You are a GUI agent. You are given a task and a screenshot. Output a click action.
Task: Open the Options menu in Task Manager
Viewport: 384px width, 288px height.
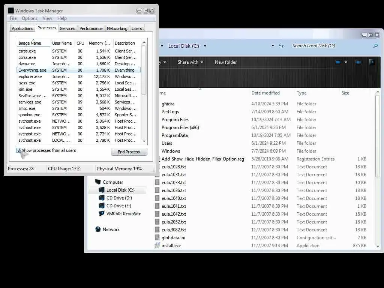30,18
